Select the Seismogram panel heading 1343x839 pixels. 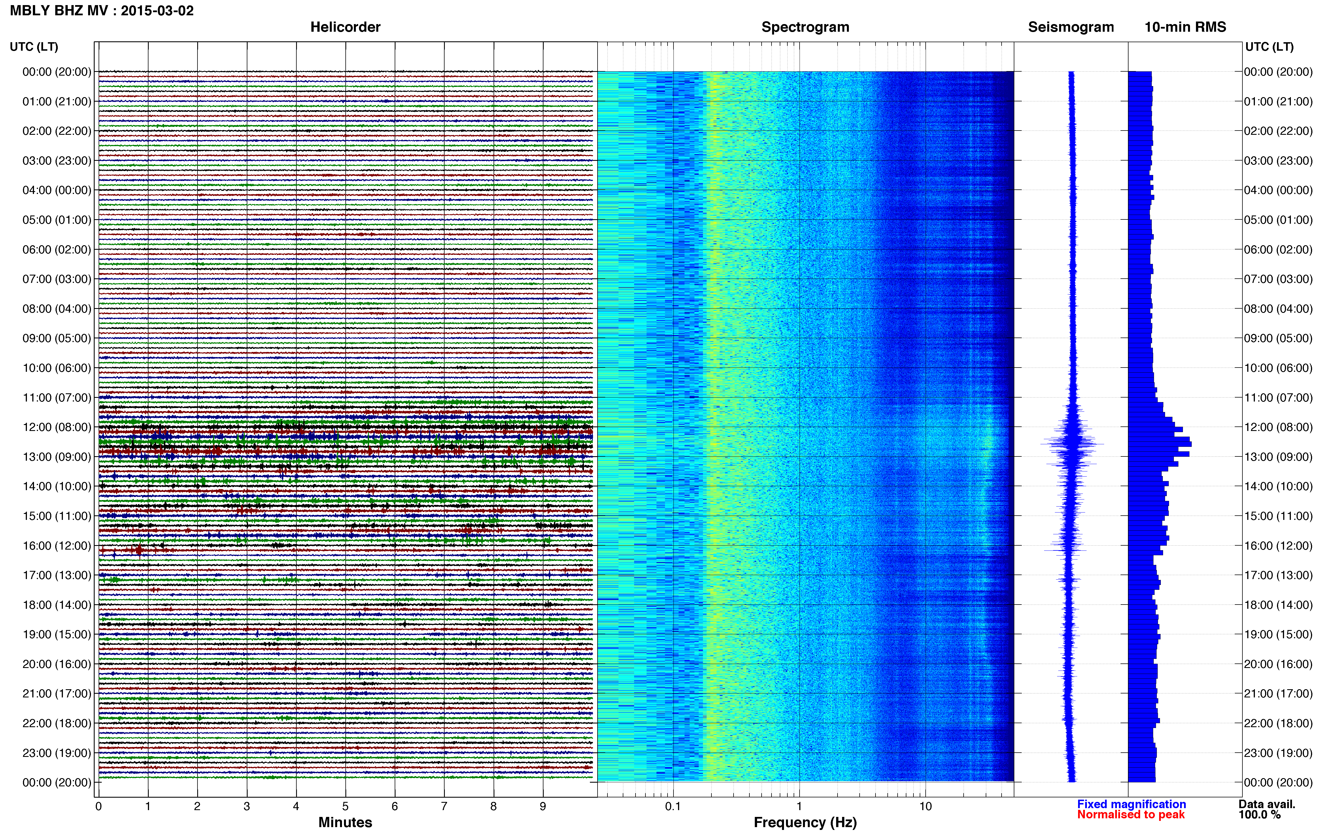pos(1071,27)
